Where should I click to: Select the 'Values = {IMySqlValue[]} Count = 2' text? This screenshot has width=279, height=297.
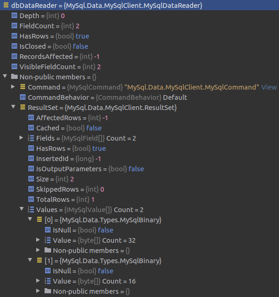[90, 210]
